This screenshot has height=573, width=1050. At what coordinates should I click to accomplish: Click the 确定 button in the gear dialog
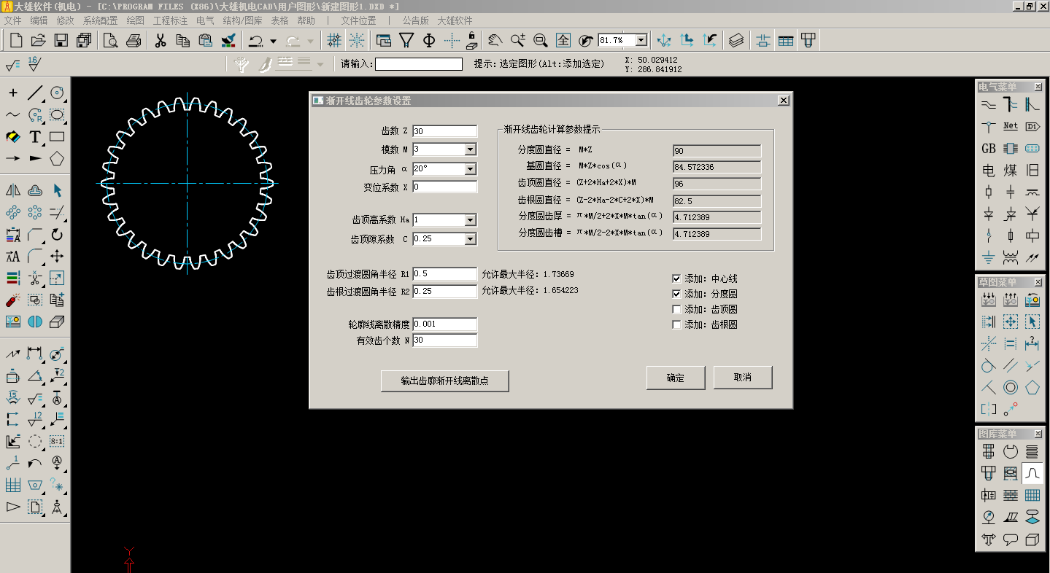[675, 378]
